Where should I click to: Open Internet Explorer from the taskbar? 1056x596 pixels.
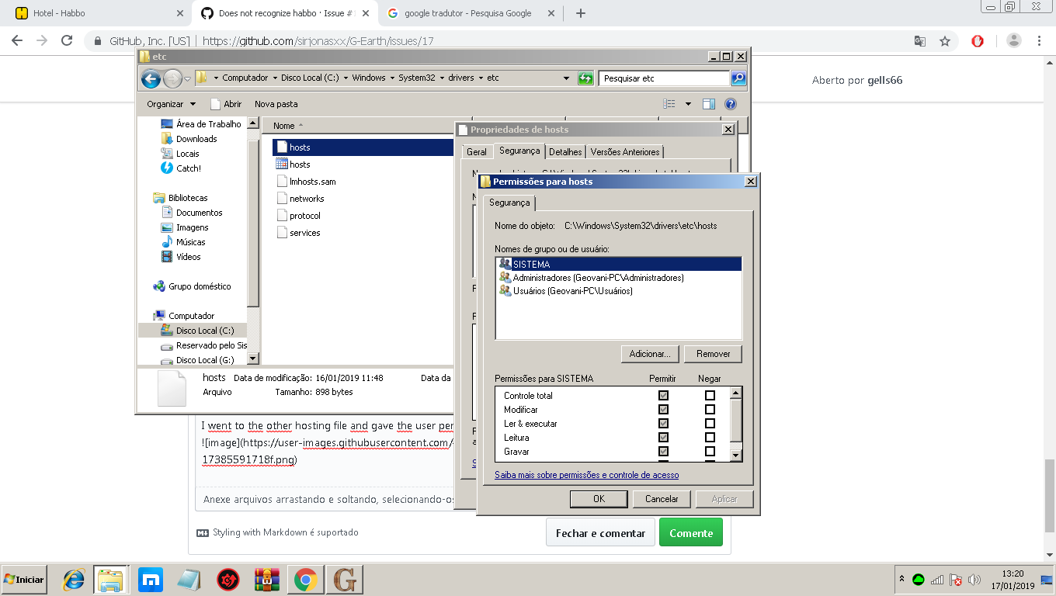[x=72, y=578]
